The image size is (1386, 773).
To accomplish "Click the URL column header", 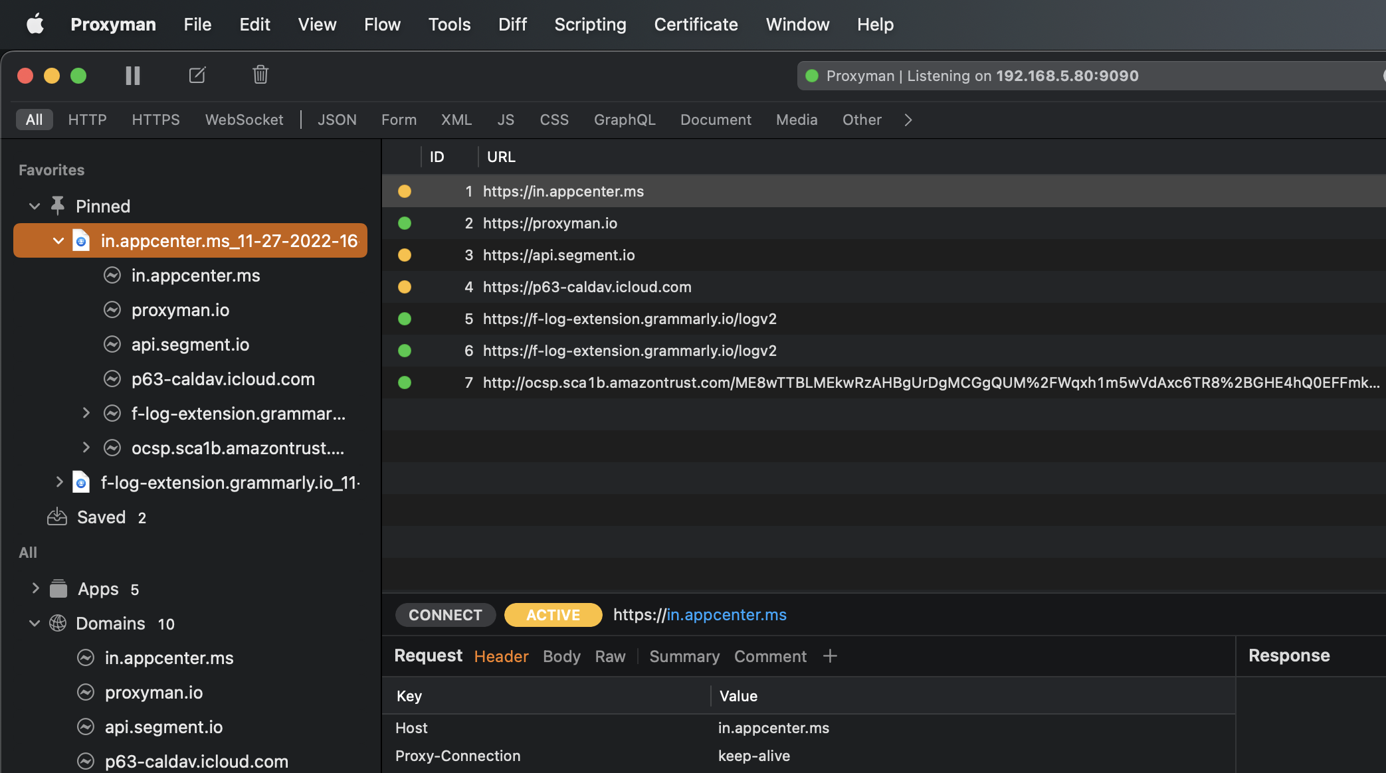I will [x=501, y=157].
